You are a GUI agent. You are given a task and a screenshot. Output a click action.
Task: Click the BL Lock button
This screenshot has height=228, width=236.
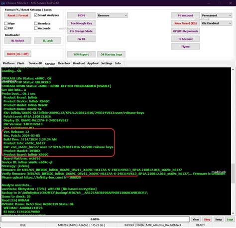point(48,40)
